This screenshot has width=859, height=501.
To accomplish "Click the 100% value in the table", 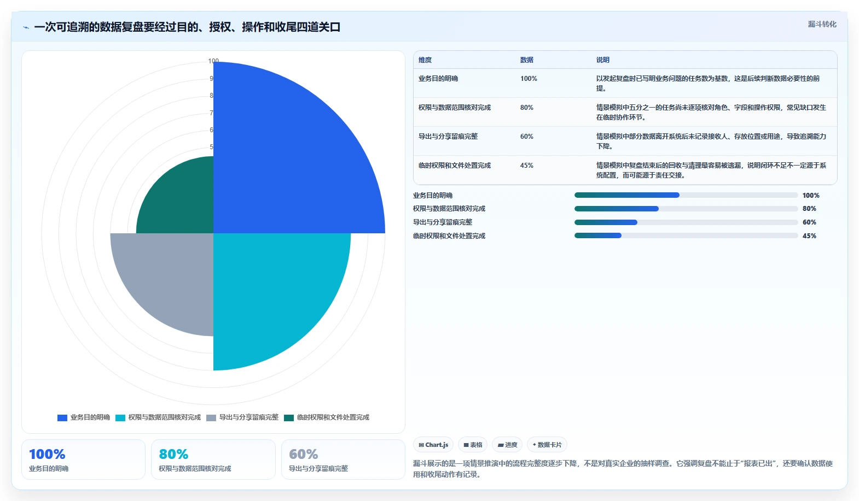I will [529, 79].
